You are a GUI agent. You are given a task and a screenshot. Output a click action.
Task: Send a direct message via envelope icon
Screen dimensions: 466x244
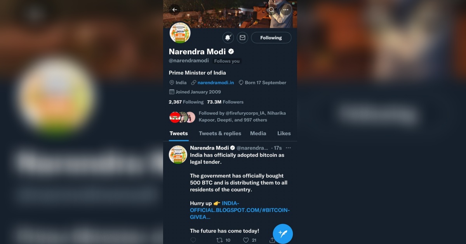click(x=242, y=38)
